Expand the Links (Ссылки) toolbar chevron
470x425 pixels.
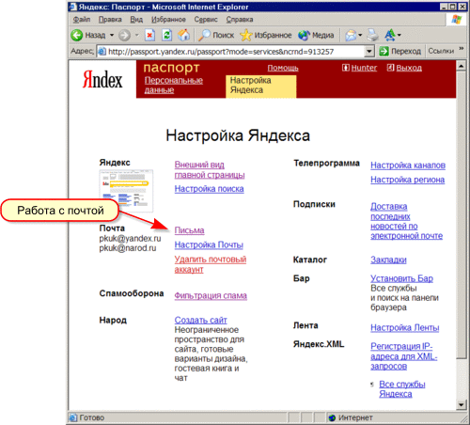point(462,49)
